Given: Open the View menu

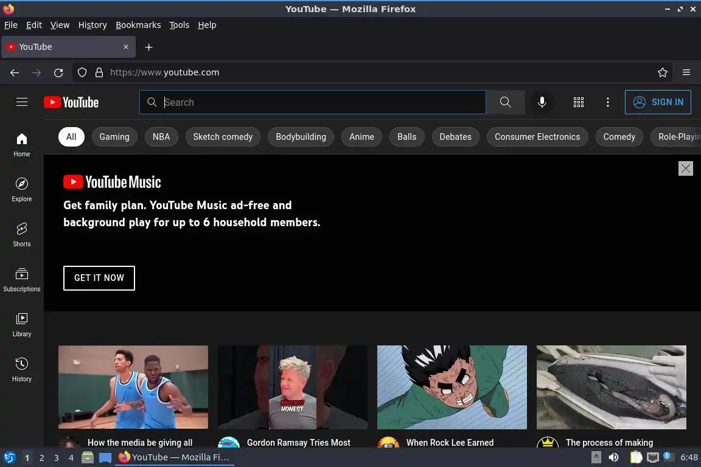Looking at the screenshot, I should click(x=60, y=25).
